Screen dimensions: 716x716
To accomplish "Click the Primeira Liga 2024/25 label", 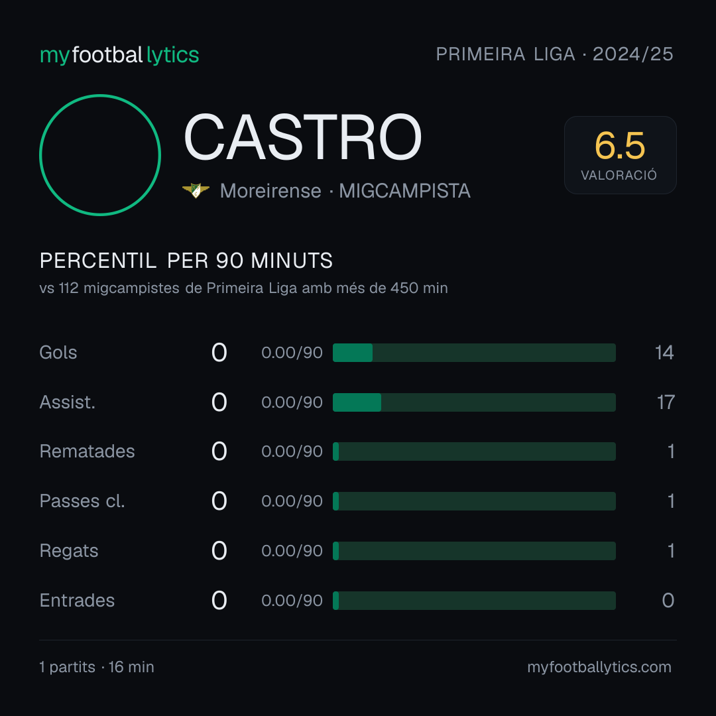I will point(554,54).
